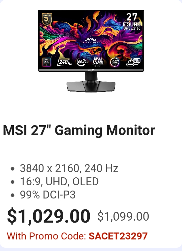Click the monitor stand base
Screen dimensions: 182x251
[91, 87]
